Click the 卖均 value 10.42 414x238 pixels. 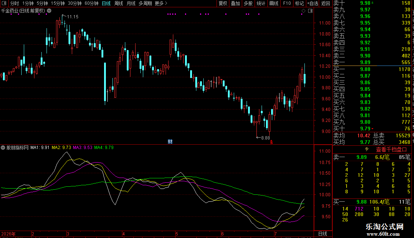pos(364,135)
